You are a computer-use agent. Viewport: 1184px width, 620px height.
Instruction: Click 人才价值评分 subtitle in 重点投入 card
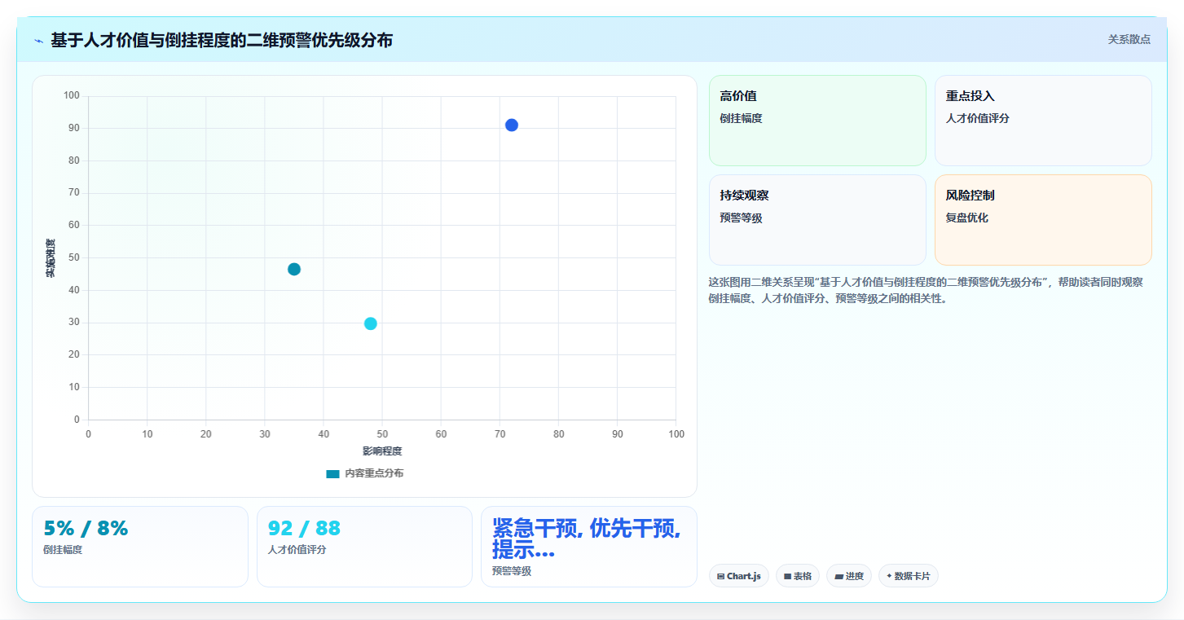point(978,118)
